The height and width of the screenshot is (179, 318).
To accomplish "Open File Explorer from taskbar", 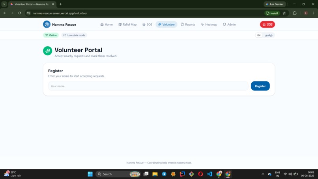I will pos(155,174).
